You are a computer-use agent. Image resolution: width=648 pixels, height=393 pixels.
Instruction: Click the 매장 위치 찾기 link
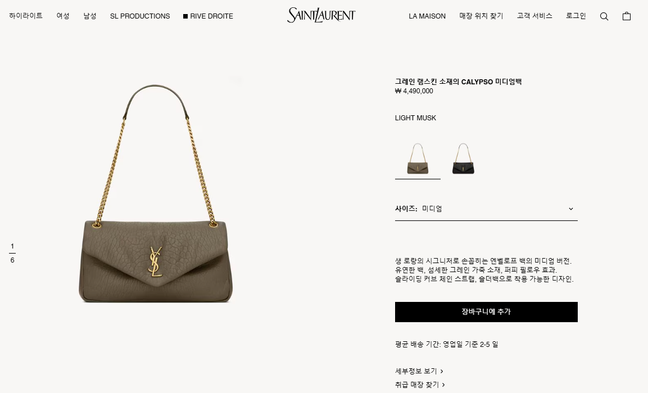point(481,16)
